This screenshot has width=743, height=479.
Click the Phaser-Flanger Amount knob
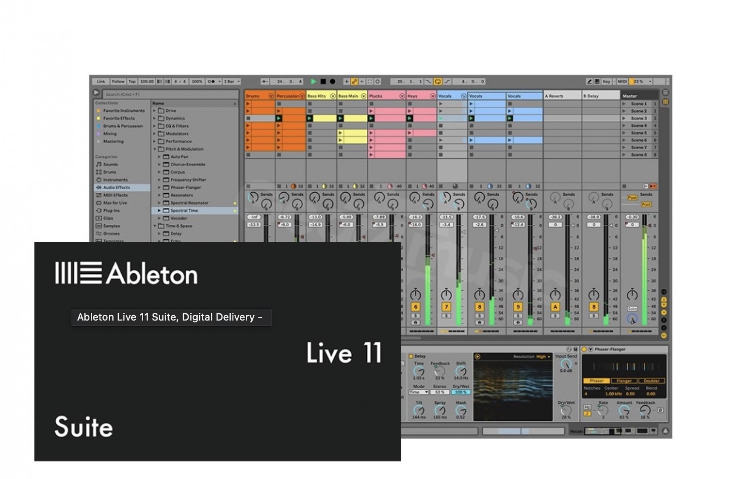coord(624,410)
